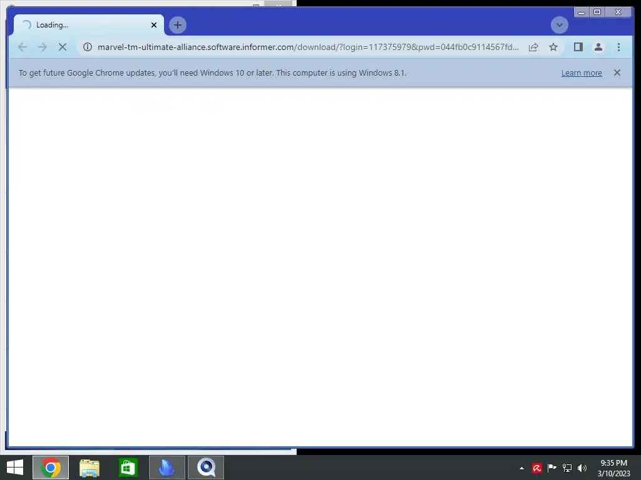Open Action Center flag icon
The image size is (641, 480).
tap(551, 468)
